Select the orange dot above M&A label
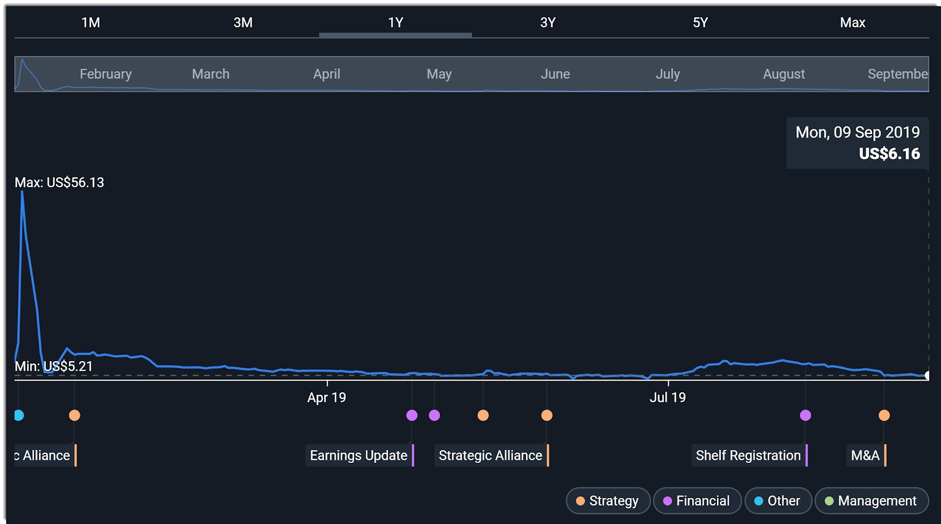Screen dimensions: 941x524 [x=884, y=416]
